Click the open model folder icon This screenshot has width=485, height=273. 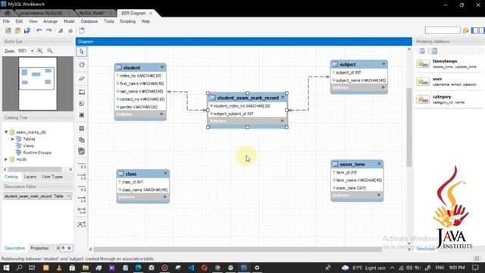pos(17,30)
